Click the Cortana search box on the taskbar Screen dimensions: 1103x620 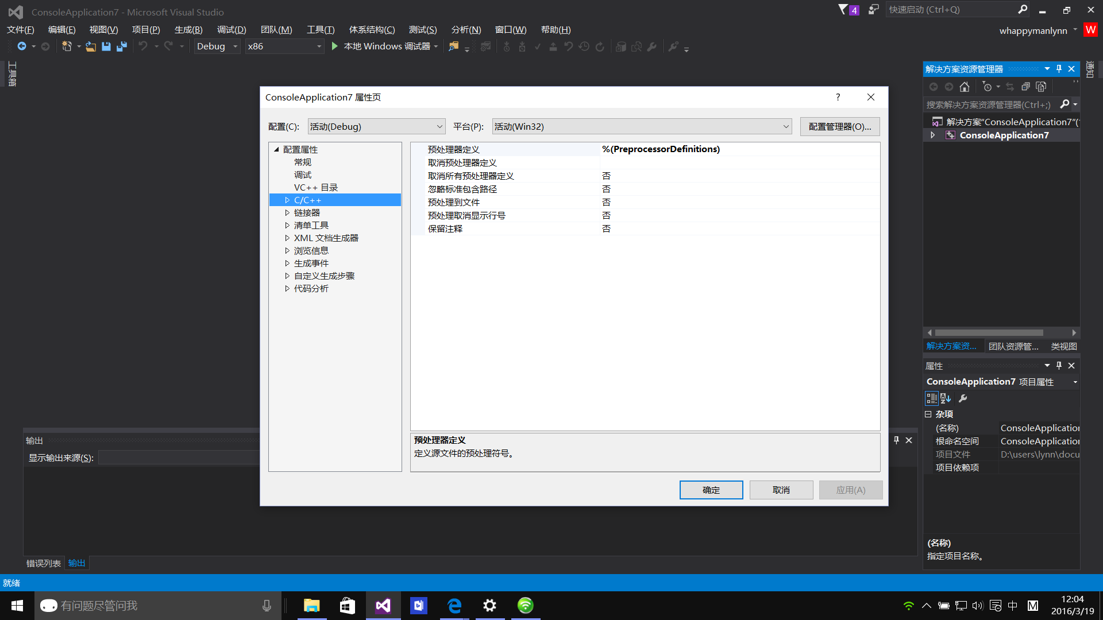[x=157, y=606]
